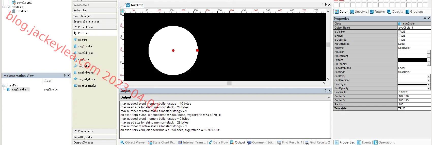Switch to the Data Flow tab
This screenshot has width=432, height=145.
click(x=218, y=142)
